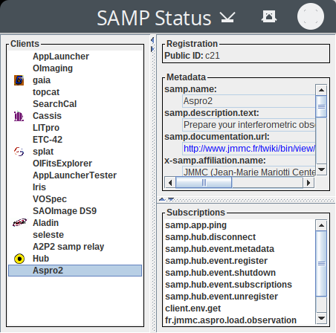Image resolution: width=336 pixels, height=333 pixels.
Task: Click Metadata scrollbar up arrow
Action: pyautogui.click(x=321, y=90)
